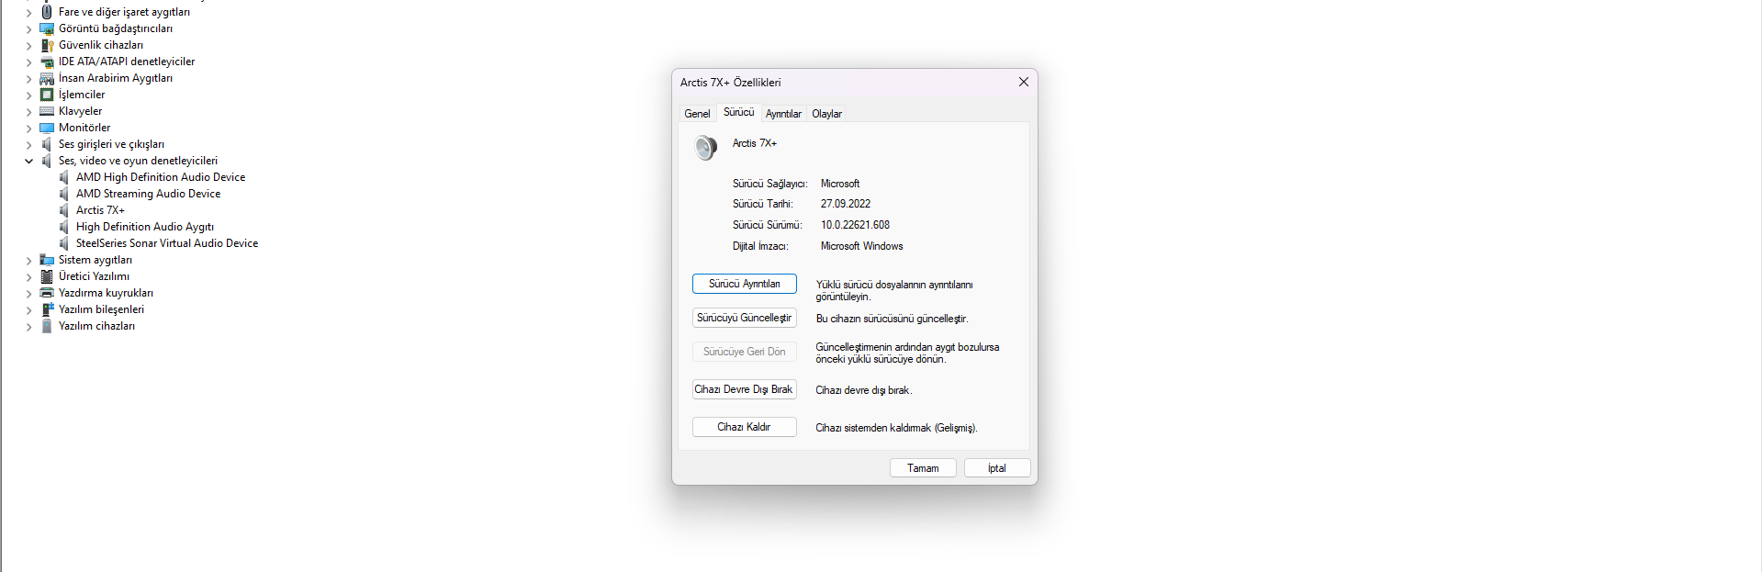Screen dimensions: 1763x572
Task: Click the monitor icon beside Monitörler
Action: [47, 128]
